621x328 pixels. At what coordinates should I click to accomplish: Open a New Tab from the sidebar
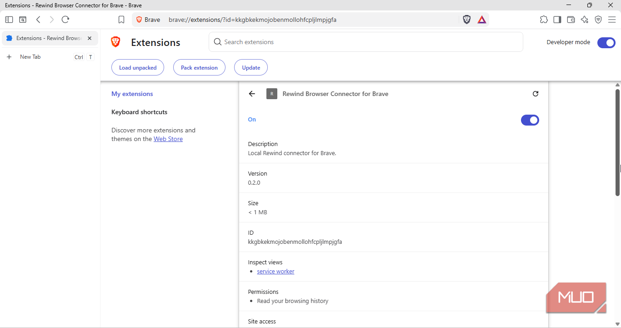tap(50, 57)
